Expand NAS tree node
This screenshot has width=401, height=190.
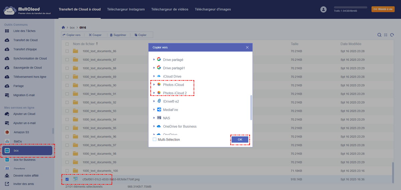coord(154,118)
